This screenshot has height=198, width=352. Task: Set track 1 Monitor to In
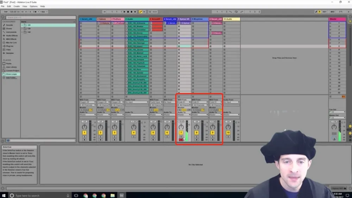tap(82, 110)
